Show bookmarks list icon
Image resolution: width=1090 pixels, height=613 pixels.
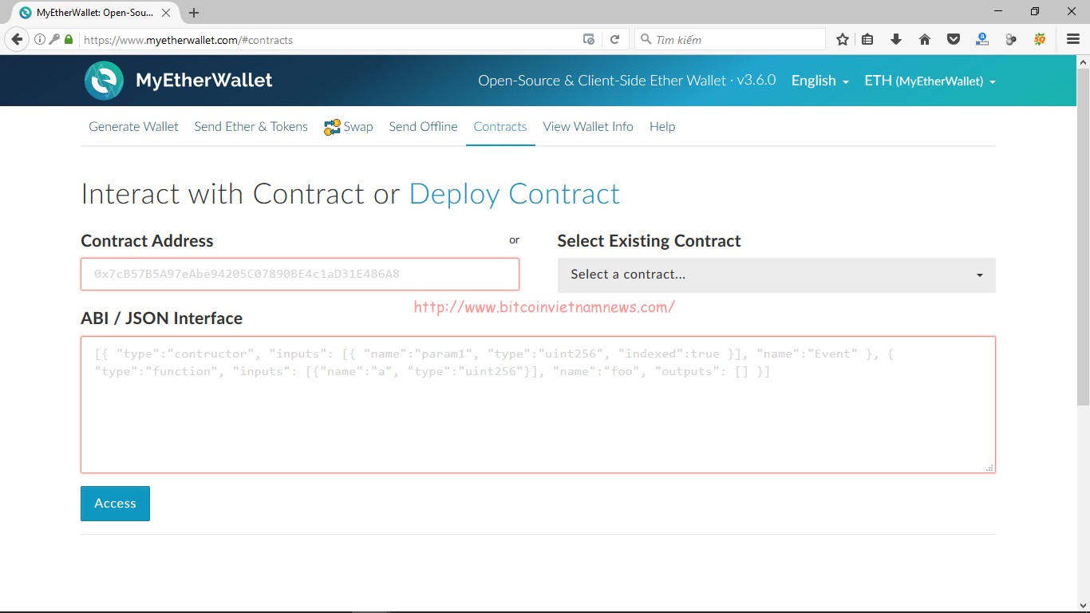867,39
